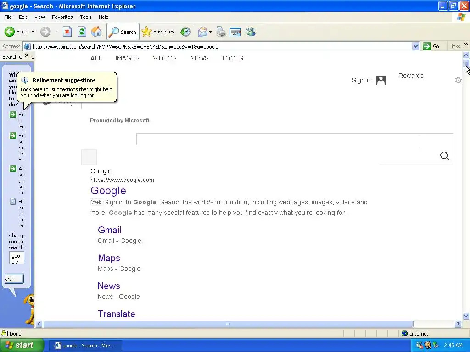
Task: Click the horizontal scrollbar left arrow
Action: click(39, 324)
